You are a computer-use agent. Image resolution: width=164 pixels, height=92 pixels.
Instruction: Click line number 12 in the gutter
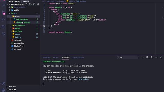click(x=44, y=26)
